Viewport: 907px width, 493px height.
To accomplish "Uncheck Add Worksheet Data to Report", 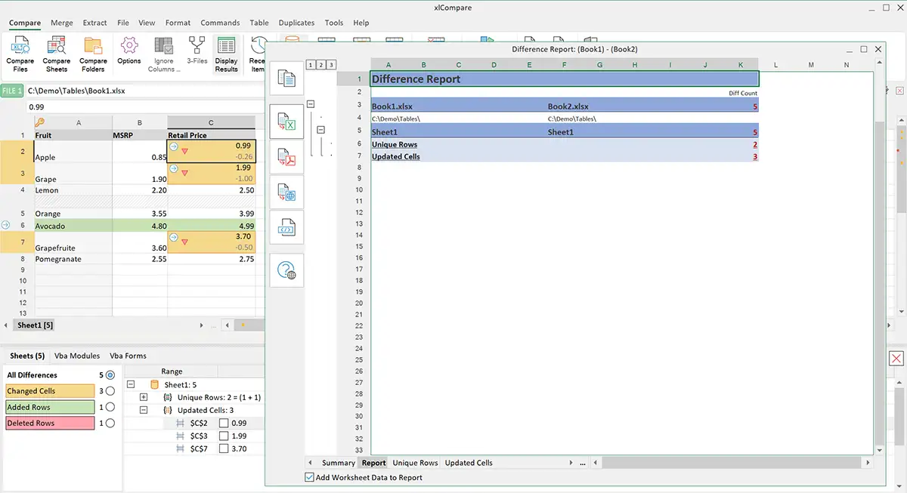I will tap(309, 477).
